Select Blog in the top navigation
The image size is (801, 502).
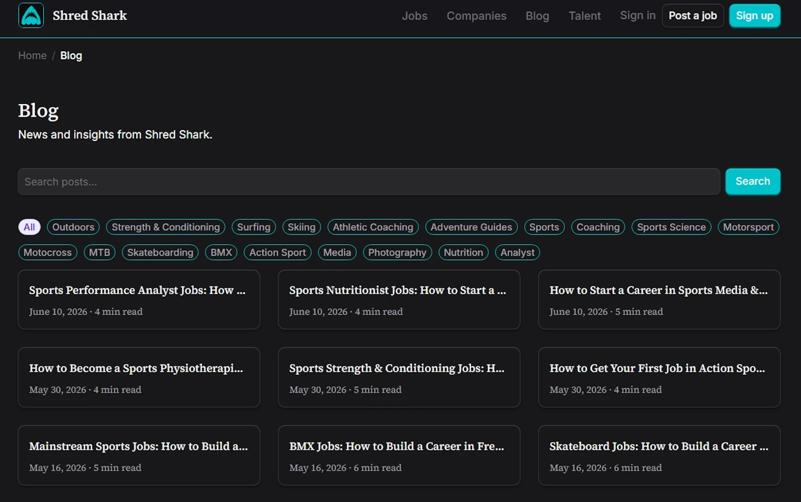(x=537, y=16)
